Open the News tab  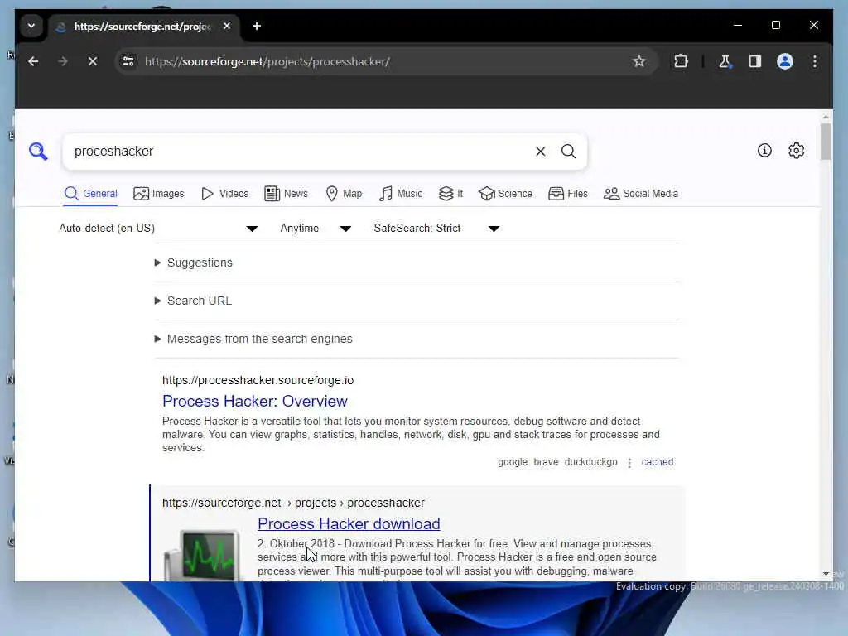286,194
